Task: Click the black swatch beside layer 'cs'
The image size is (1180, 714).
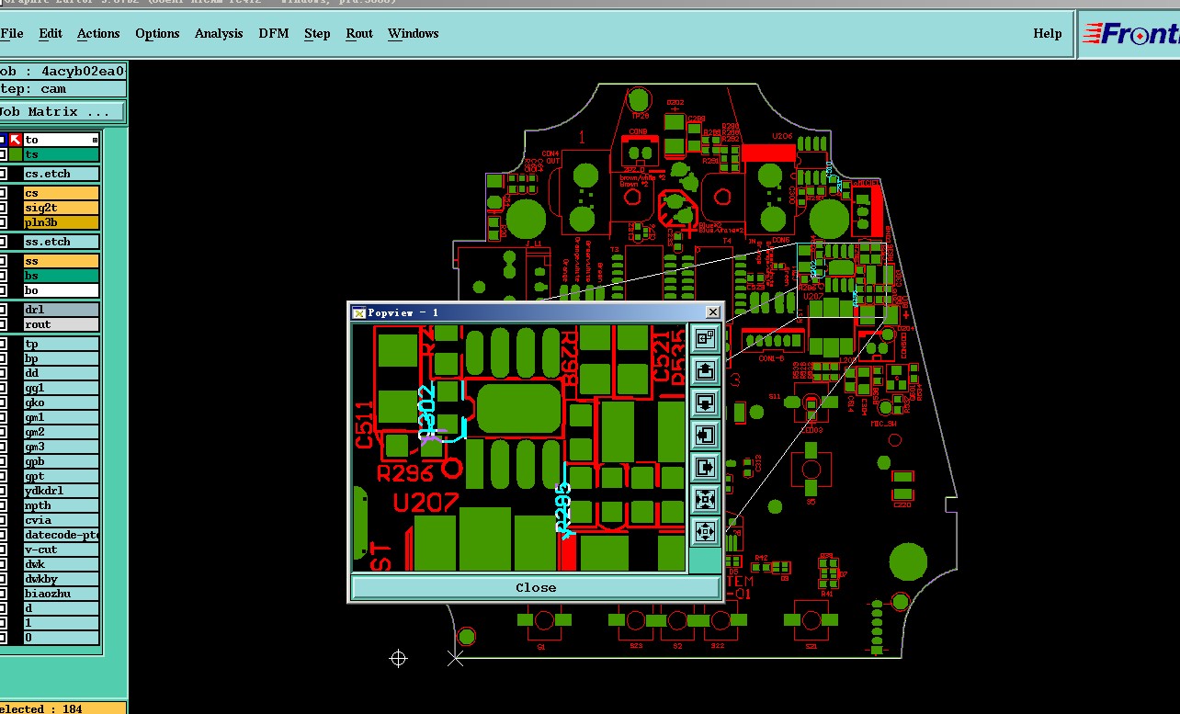Action: (15, 193)
